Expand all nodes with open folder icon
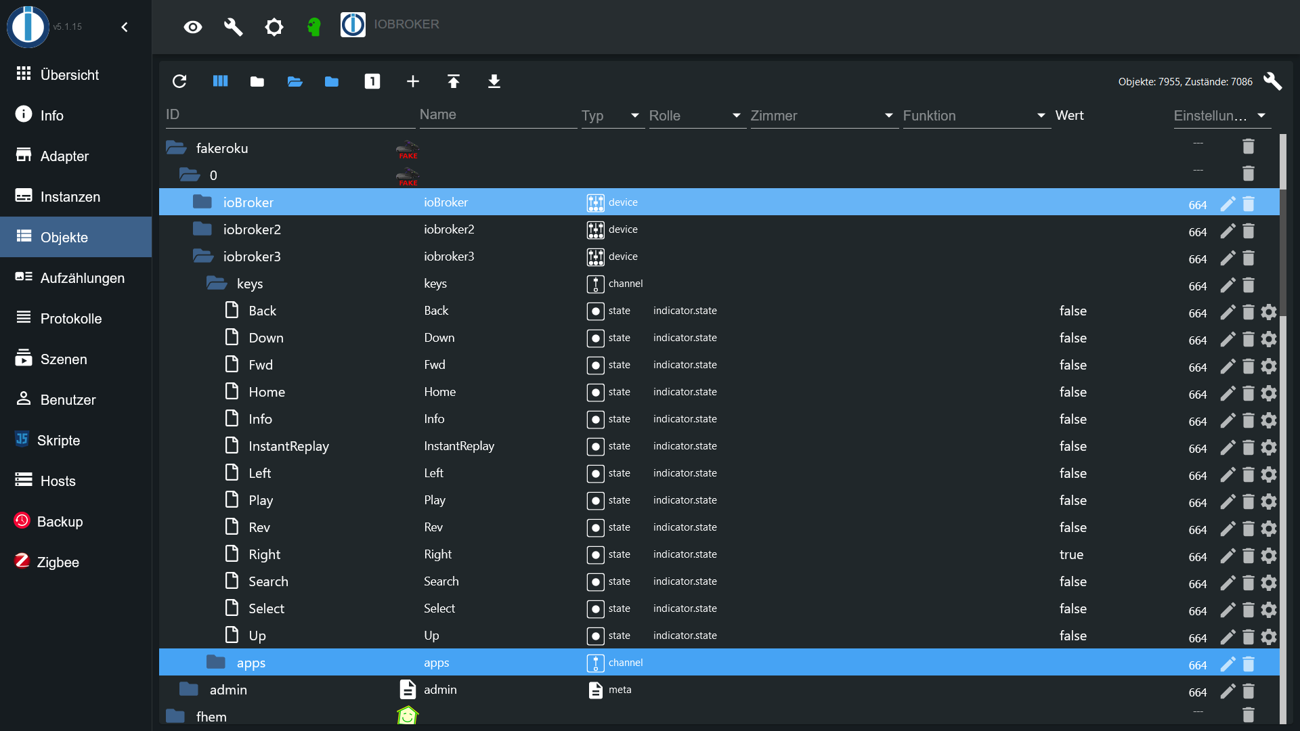 pos(295,81)
